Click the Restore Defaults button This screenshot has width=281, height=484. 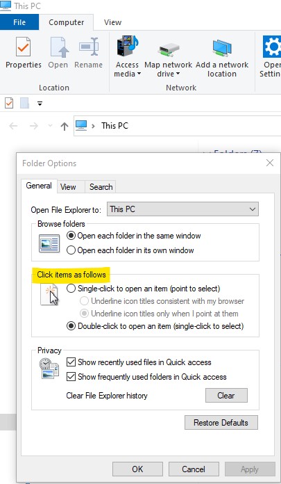pos(221,423)
